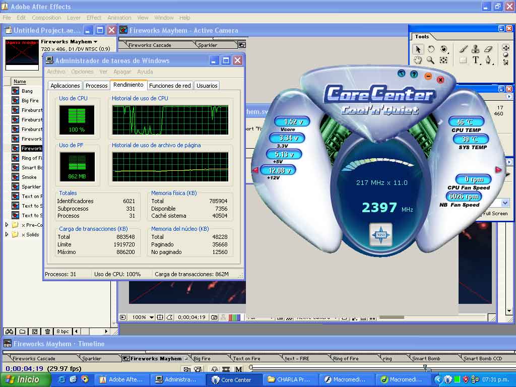Expand CoreCenter left panel with red arrow
This screenshot has height=387, width=516.
(255, 170)
